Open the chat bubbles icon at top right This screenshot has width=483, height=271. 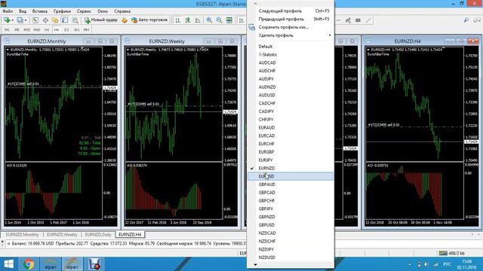tap(476, 20)
